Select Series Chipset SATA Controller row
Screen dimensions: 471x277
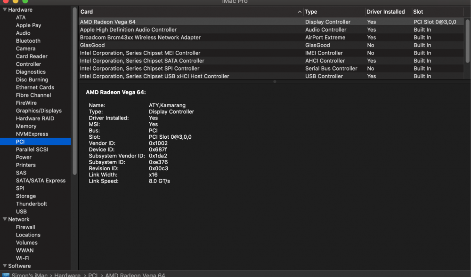[x=271, y=61]
